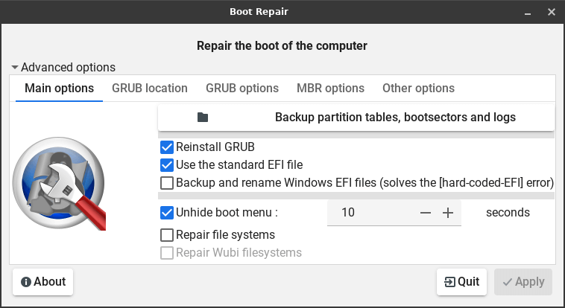Uncheck the Reinstall GRUB checkbox
565x308 pixels.
click(x=167, y=147)
